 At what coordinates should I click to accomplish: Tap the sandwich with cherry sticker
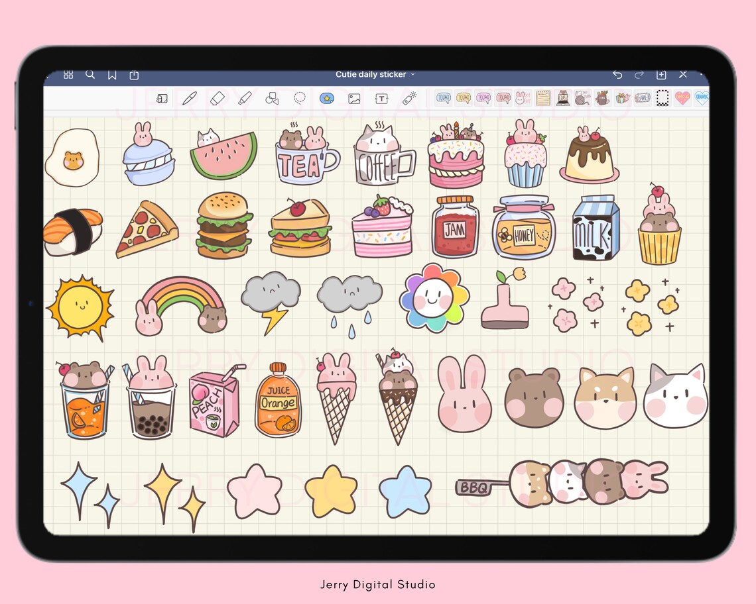300,228
